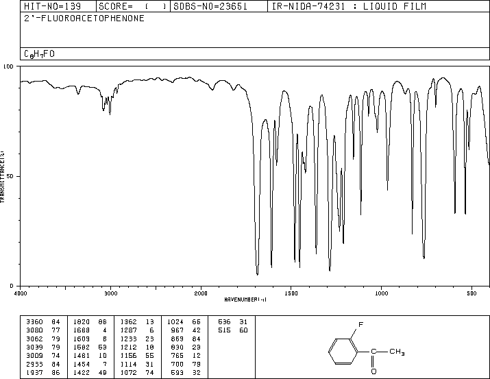
Task: Click the 1000 wavenumber axis label
Action: (381, 293)
